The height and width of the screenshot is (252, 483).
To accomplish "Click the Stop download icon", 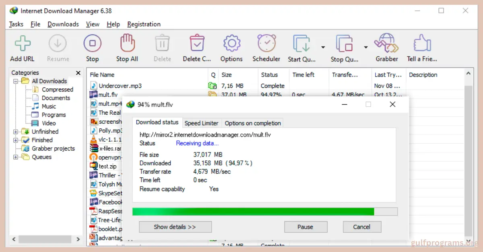I will click(92, 43).
